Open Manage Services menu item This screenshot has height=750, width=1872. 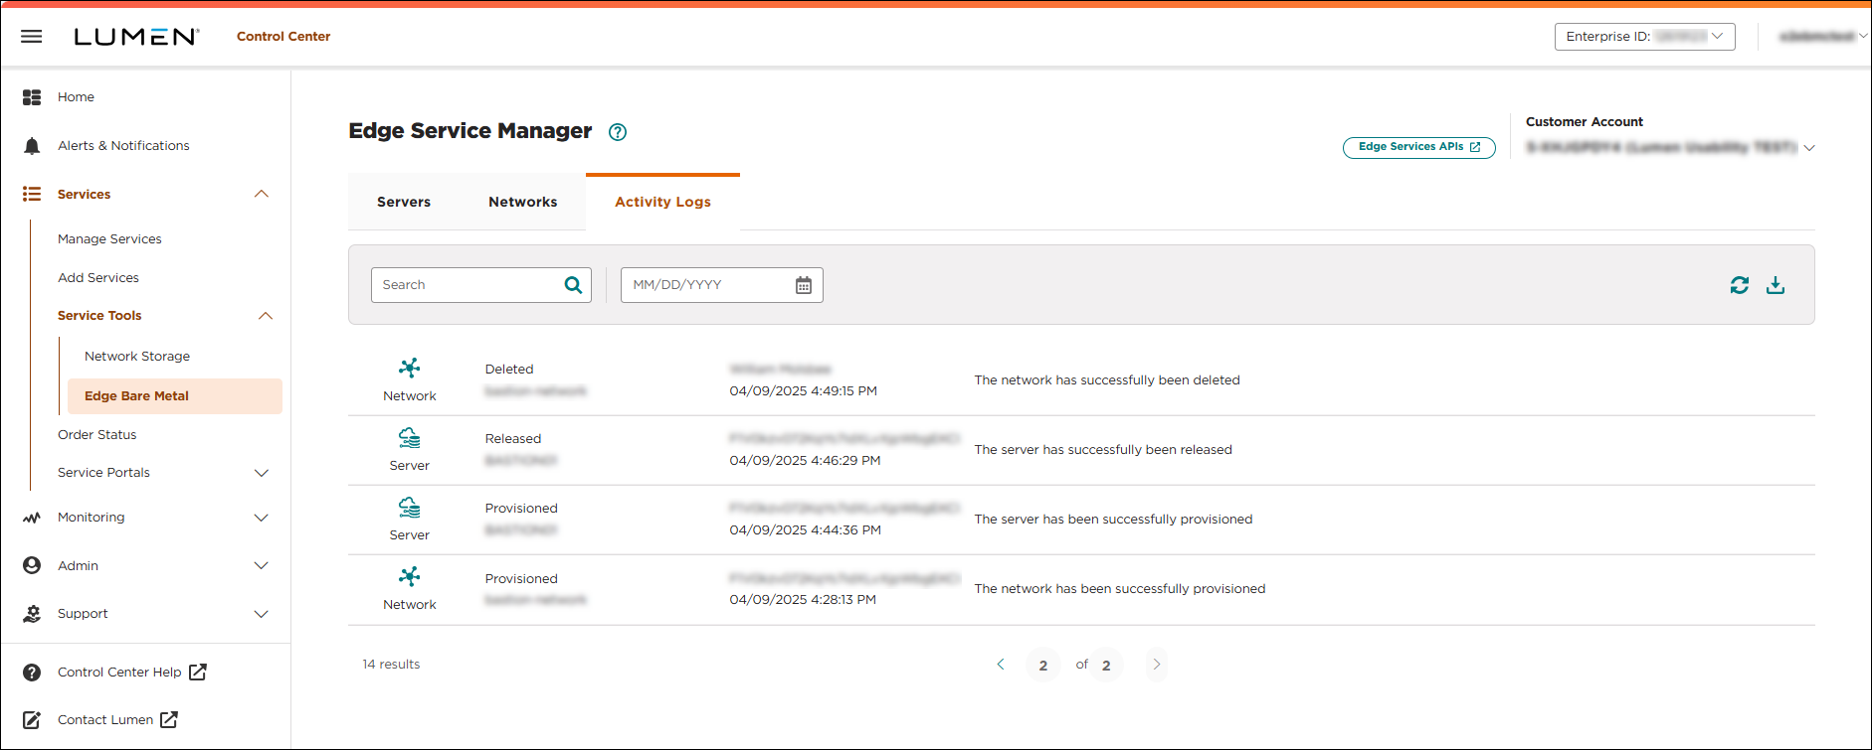tap(109, 239)
